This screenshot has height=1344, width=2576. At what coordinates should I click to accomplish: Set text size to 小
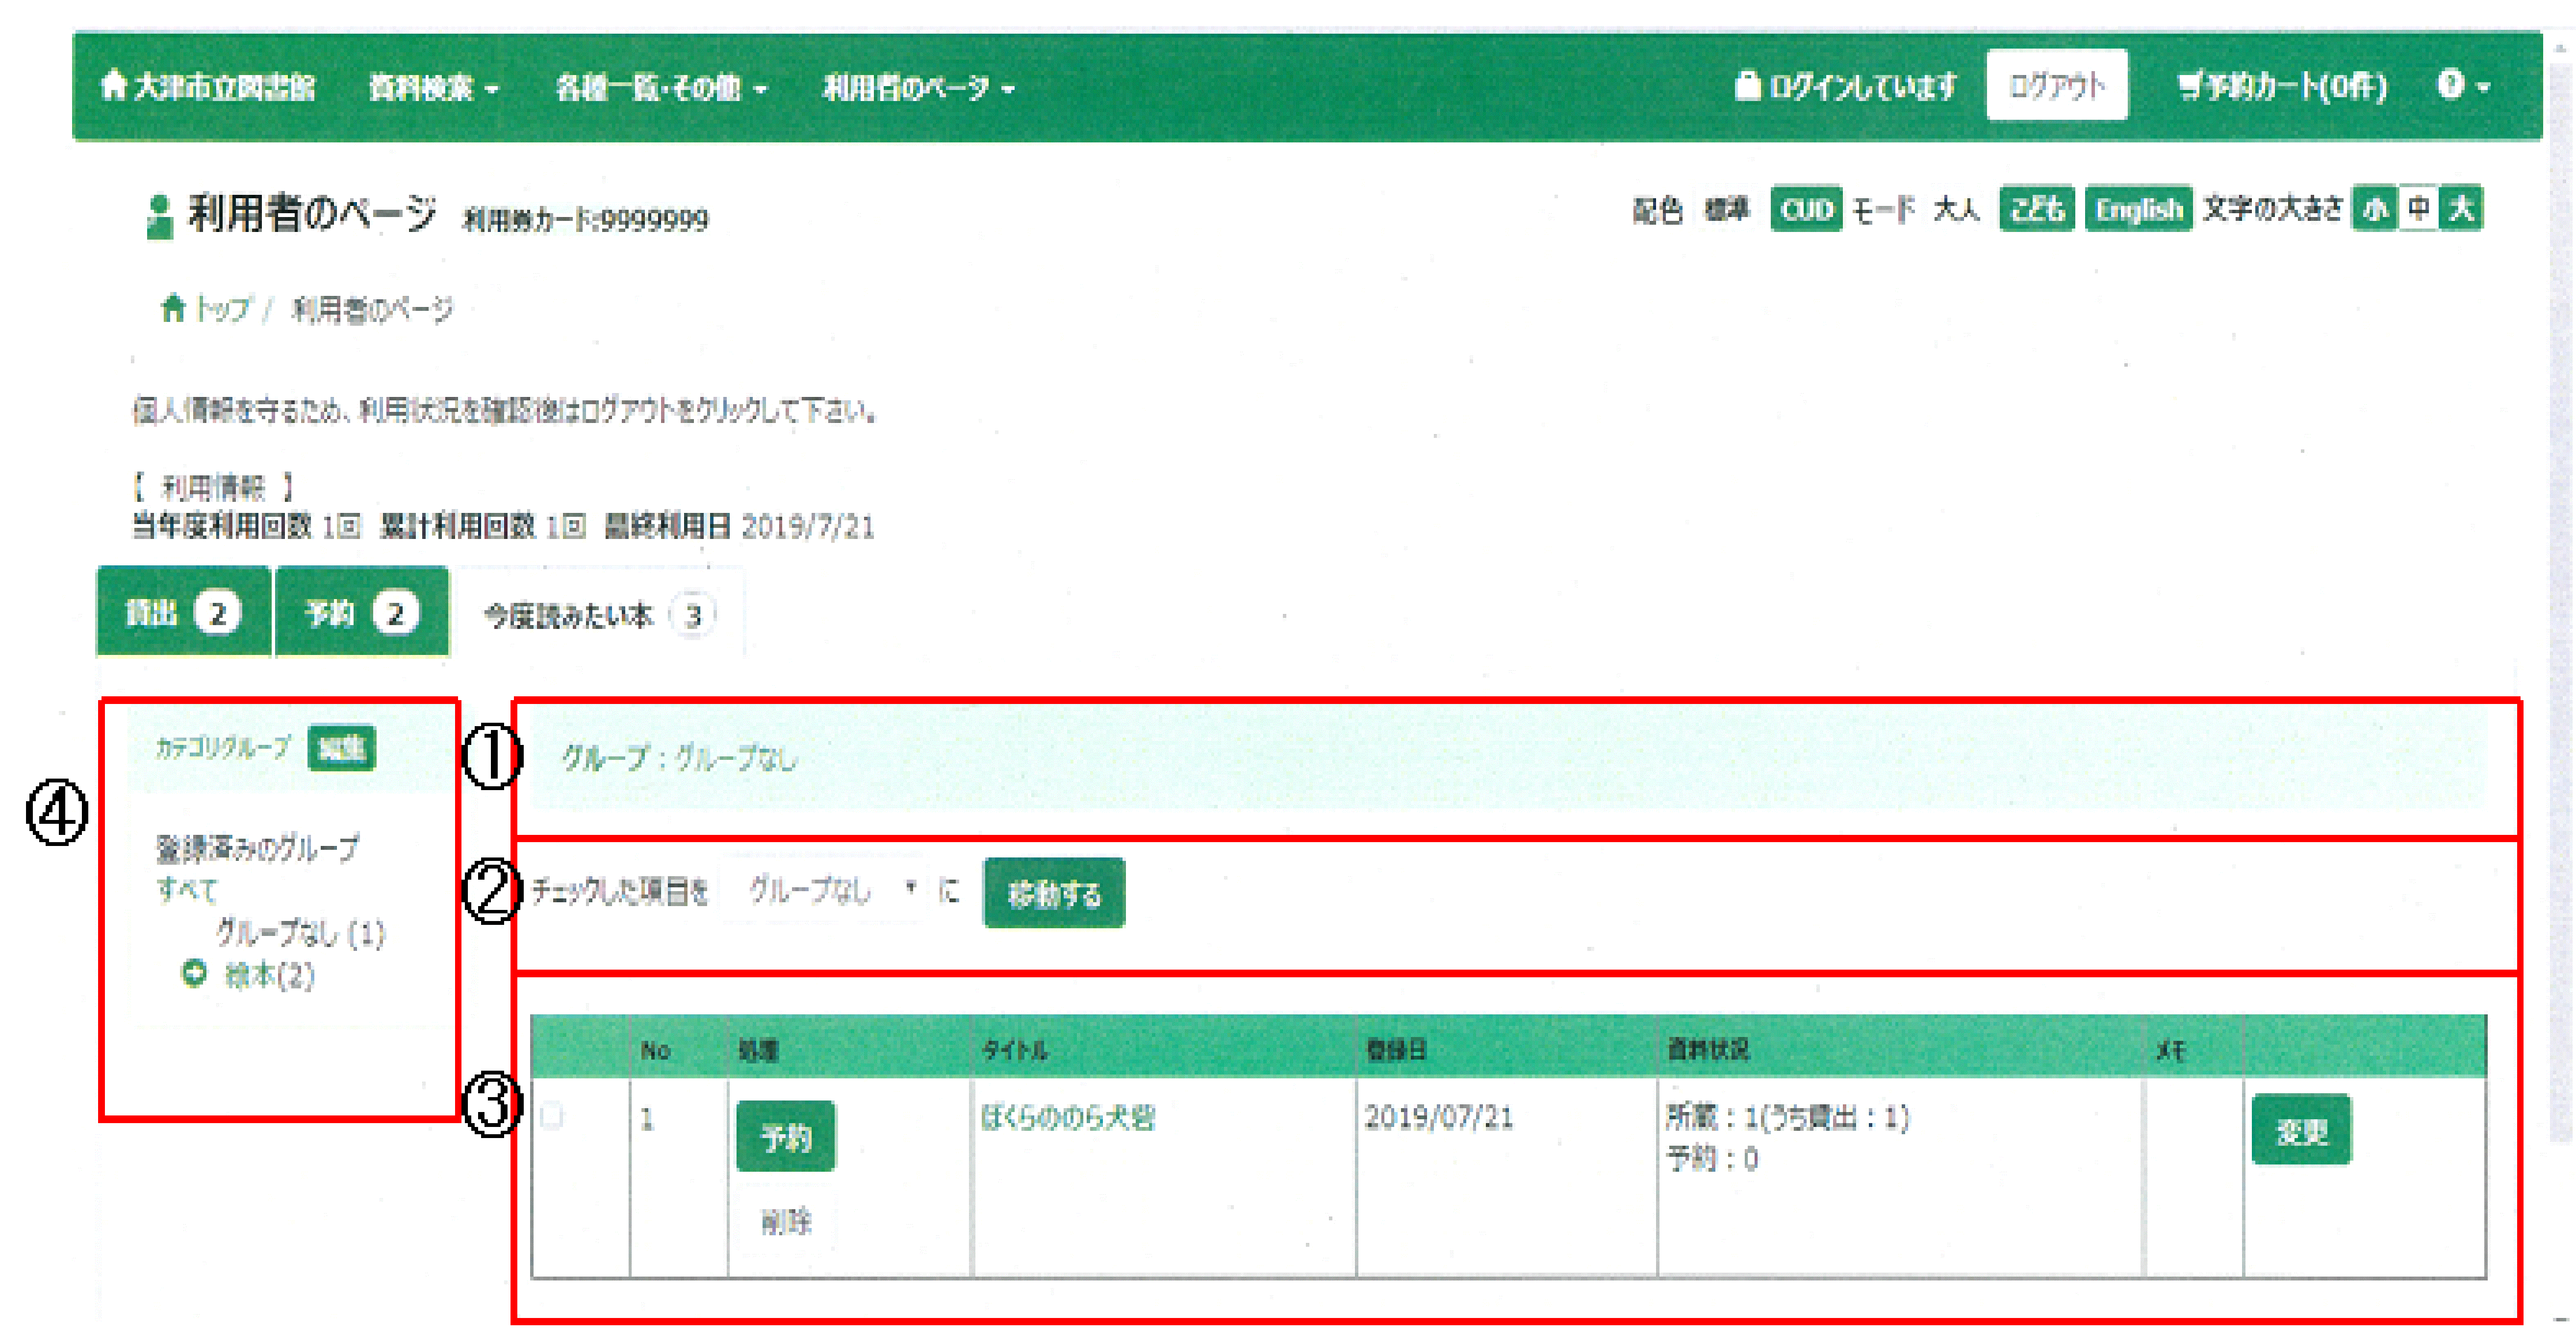pos(2375,209)
